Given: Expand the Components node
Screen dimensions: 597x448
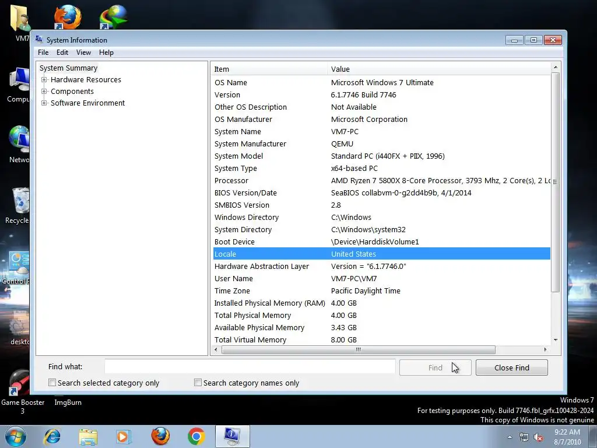Looking at the screenshot, I should 44,92.
